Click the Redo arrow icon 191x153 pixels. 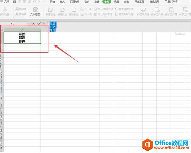39,1
